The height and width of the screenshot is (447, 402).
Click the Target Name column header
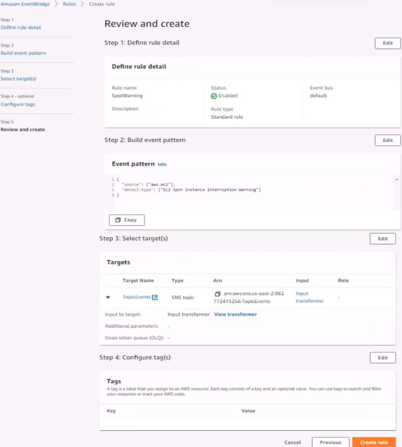coord(138,281)
